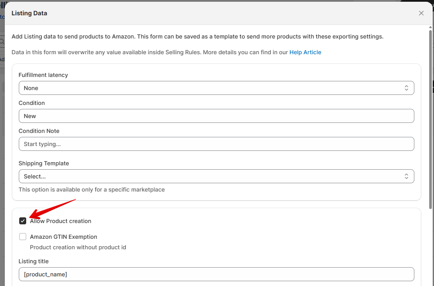The height and width of the screenshot is (286, 434).
Task: Click the Shipping Template field label
Action: (x=44, y=163)
